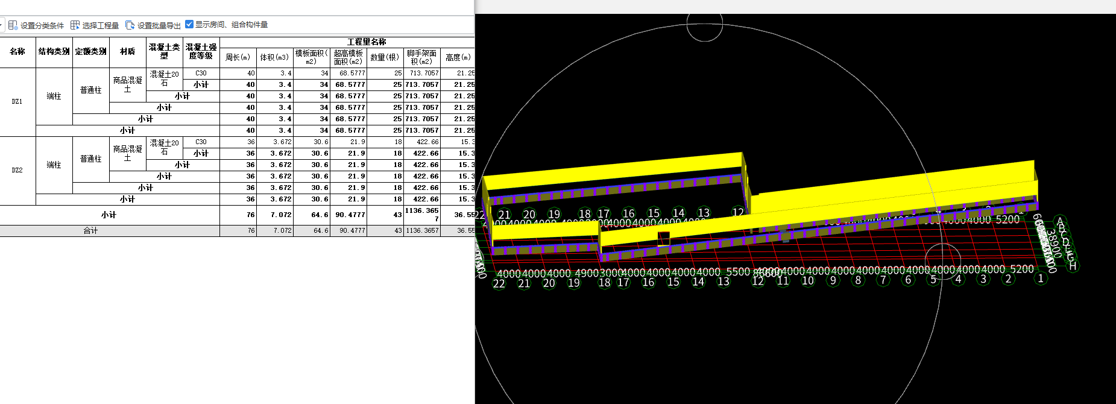Image resolution: width=1116 pixels, height=404 pixels.
Task: Select the 名称 column header
Action: [17, 52]
